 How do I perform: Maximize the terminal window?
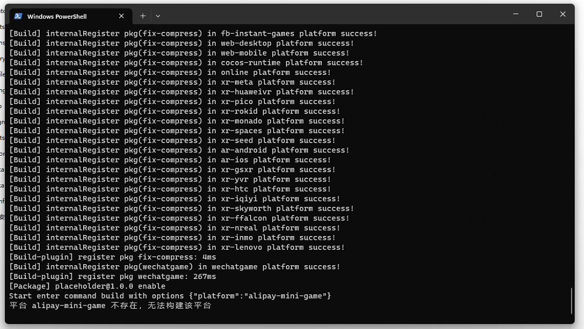539,14
